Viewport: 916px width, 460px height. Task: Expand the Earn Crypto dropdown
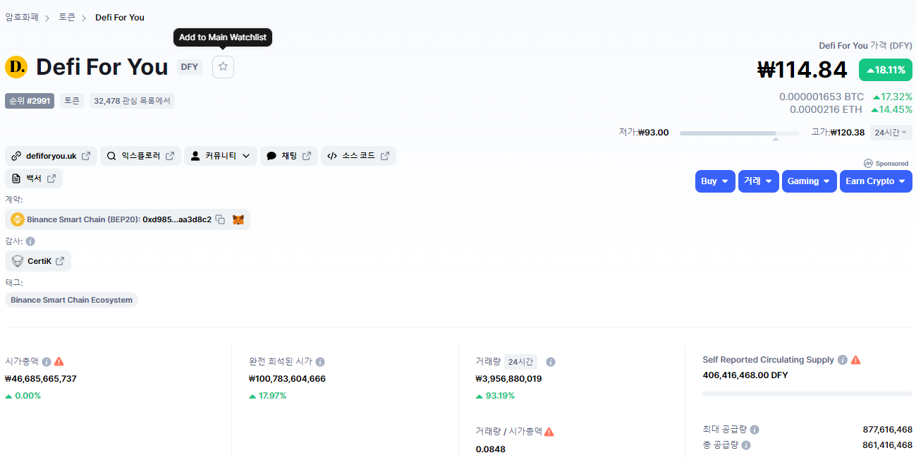coord(875,181)
